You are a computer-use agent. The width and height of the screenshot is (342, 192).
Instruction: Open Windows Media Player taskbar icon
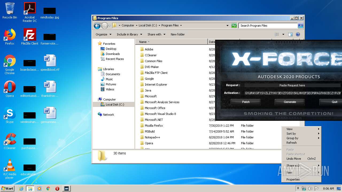[x=39, y=189]
